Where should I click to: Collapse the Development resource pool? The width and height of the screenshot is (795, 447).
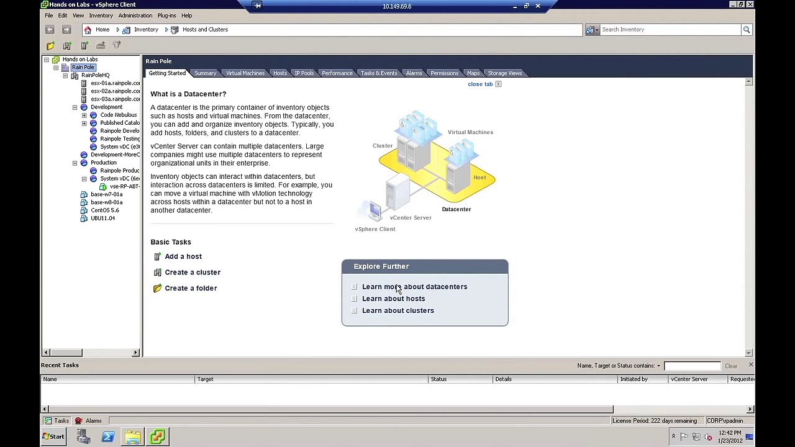pos(75,107)
